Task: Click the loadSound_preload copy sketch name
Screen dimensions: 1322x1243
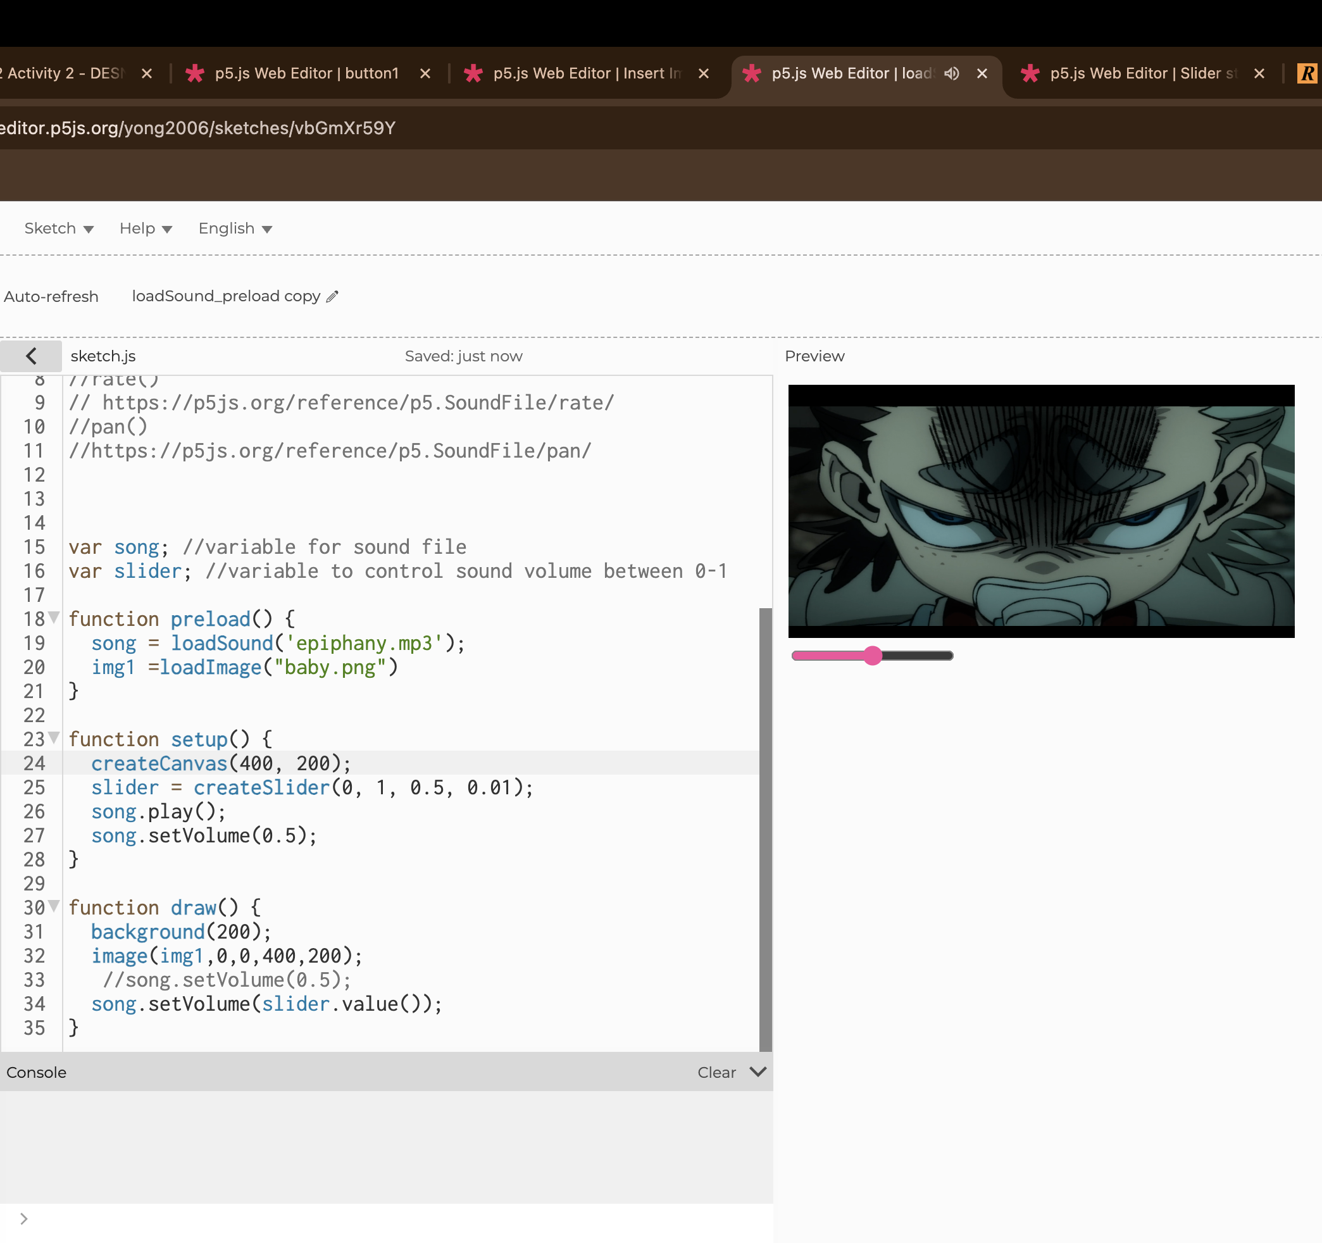Action: click(x=226, y=296)
